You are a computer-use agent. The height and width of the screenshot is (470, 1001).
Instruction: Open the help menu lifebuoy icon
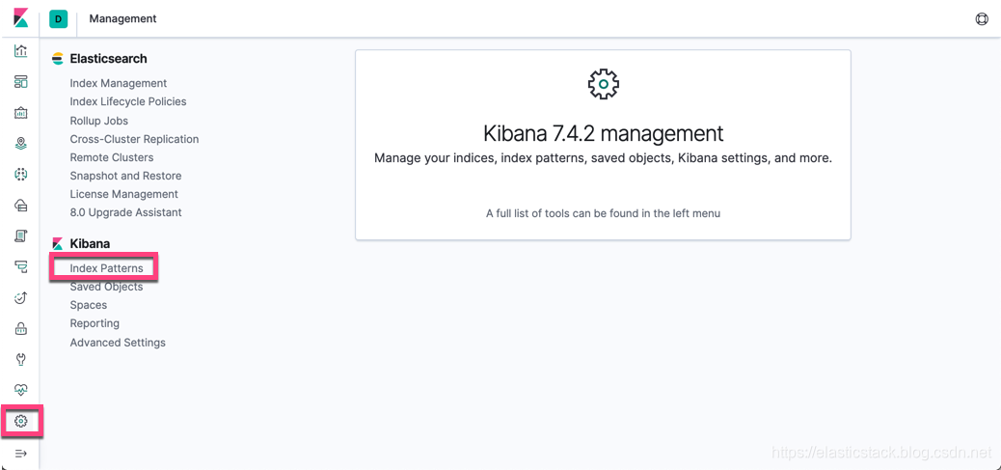click(x=982, y=19)
